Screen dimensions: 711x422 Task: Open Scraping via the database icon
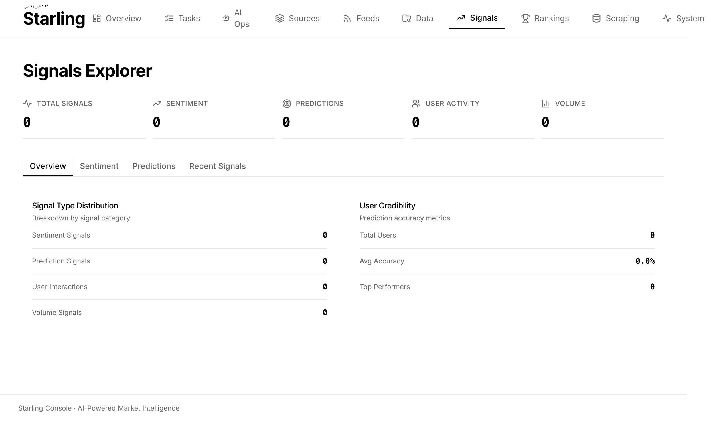(x=597, y=18)
